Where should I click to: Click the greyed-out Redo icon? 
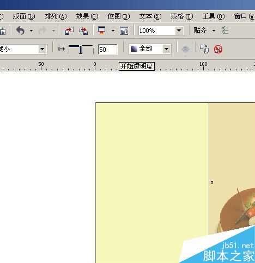[42, 30]
